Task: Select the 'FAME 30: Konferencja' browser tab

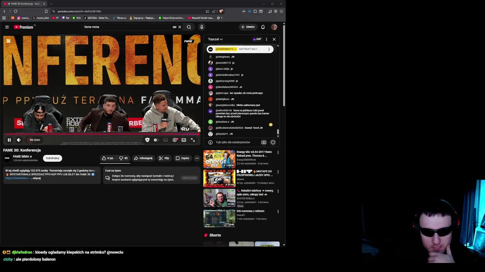Action: point(23,4)
